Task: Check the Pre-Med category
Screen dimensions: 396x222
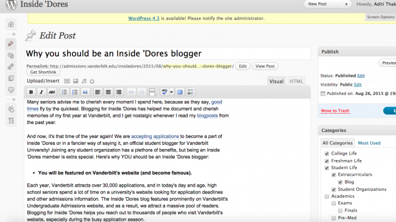Action: click(334, 218)
